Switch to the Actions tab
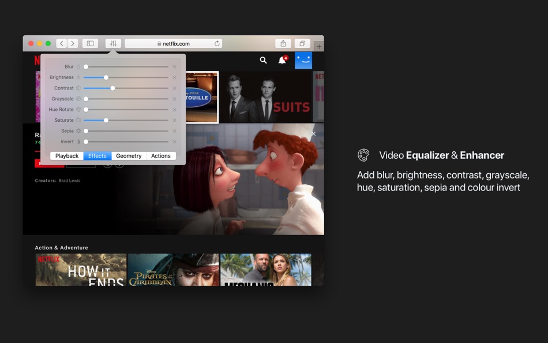Screen dimensions: 548x343 161,156
